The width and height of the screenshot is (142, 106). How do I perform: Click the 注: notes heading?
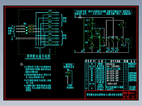[22, 64]
